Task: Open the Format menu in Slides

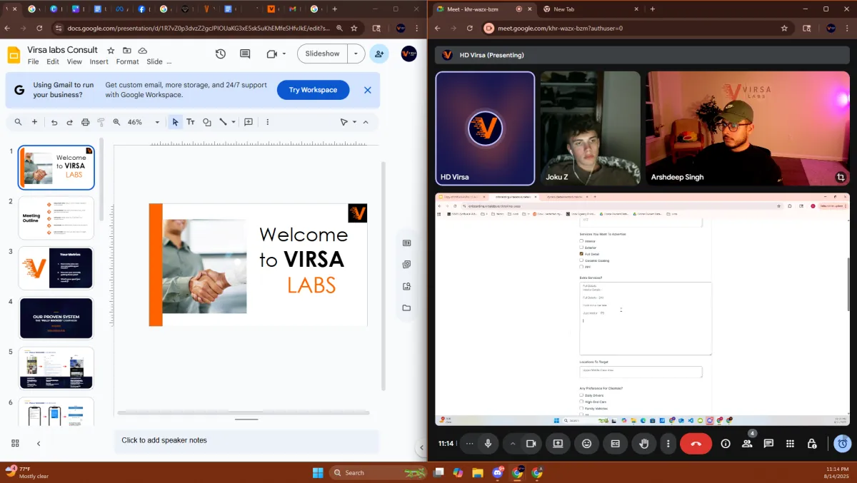Action: point(128,62)
